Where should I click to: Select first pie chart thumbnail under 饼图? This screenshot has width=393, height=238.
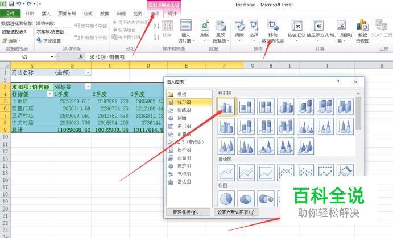(226, 199)
